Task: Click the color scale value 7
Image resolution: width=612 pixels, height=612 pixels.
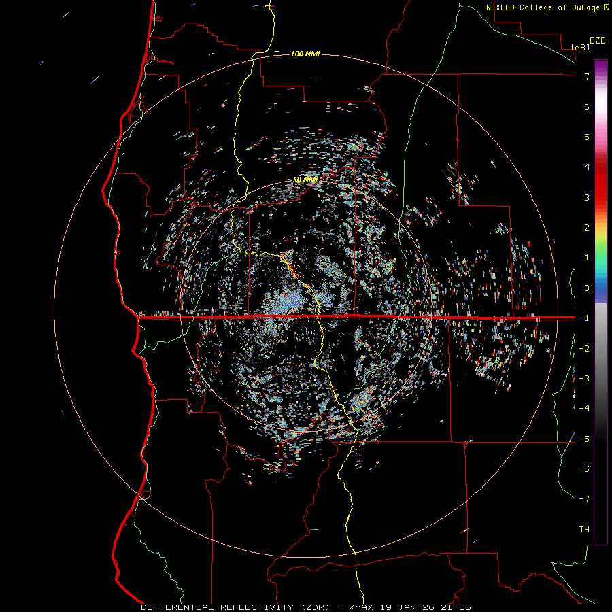Action: click(x=587, y=76)
